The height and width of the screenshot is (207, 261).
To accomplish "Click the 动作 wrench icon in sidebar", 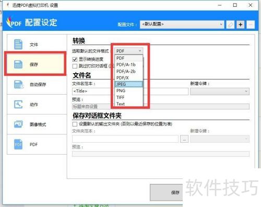I will tap(18, 105).
